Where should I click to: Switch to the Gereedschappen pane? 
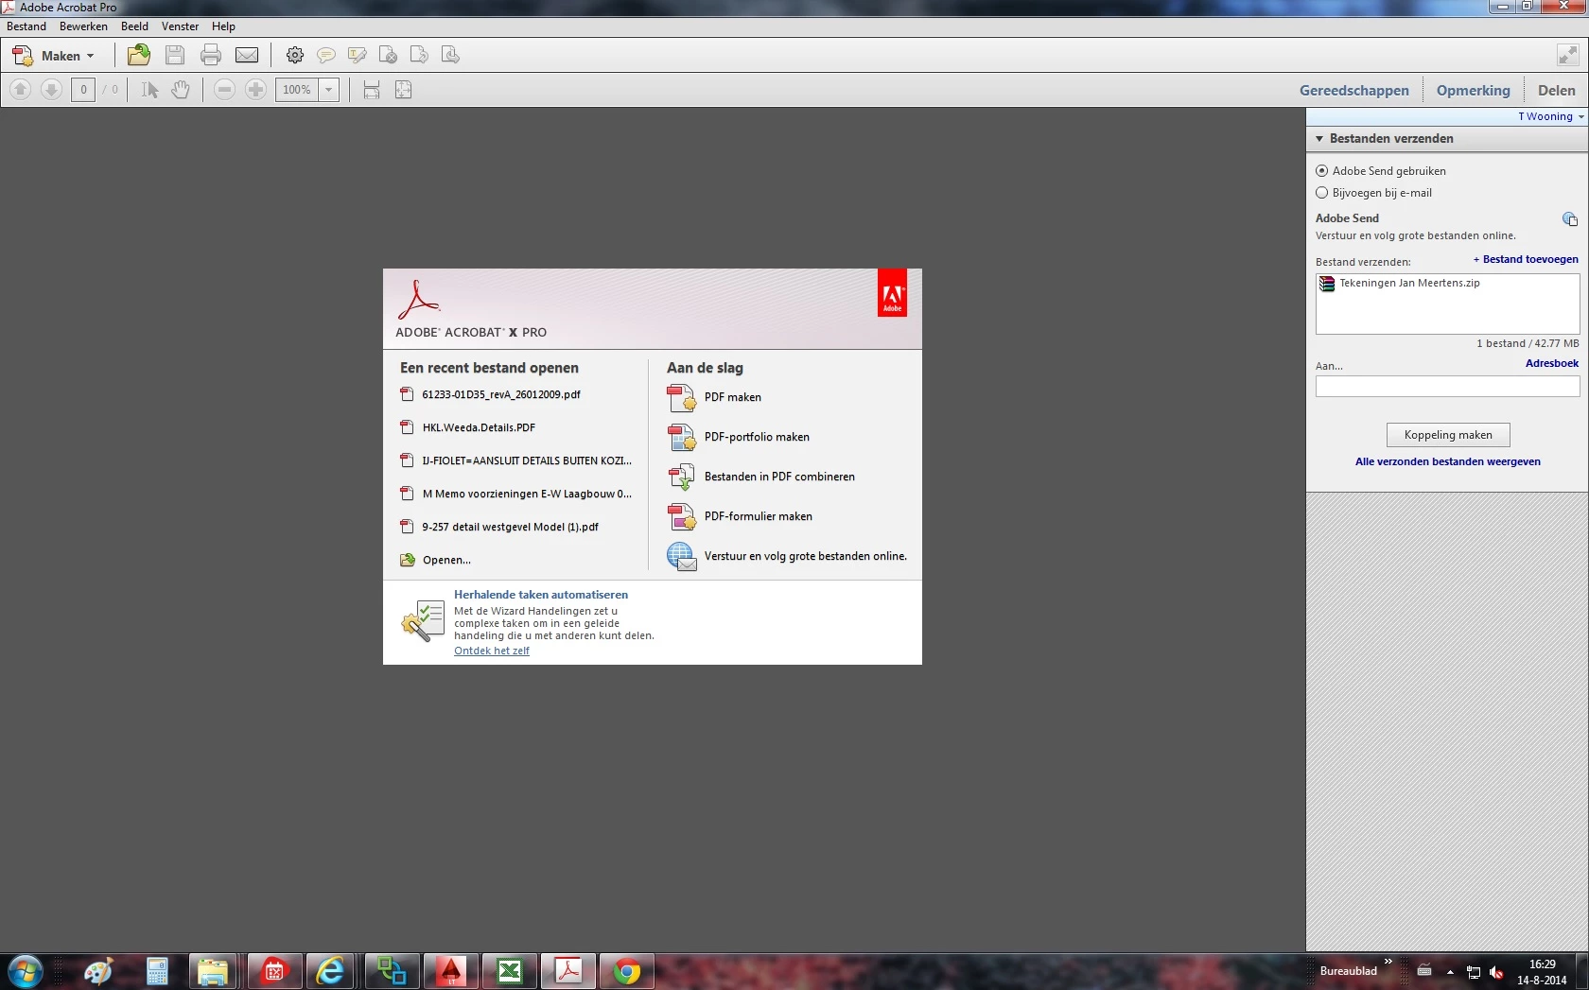pos(1353,91)
